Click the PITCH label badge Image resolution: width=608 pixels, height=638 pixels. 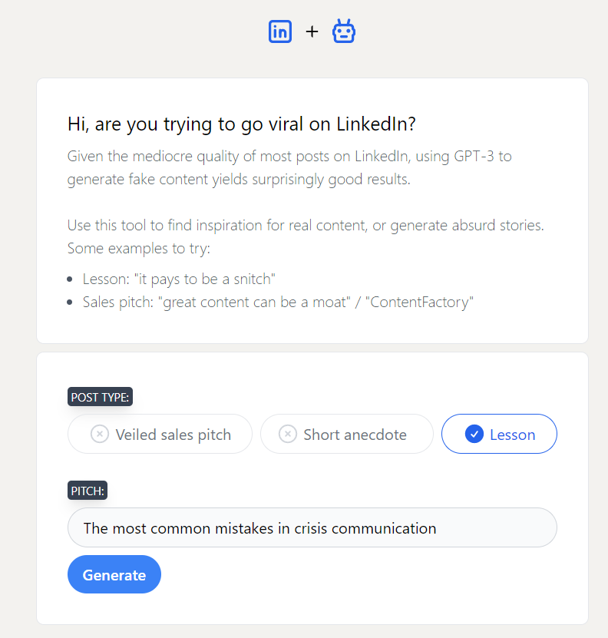tap(88, 491)
